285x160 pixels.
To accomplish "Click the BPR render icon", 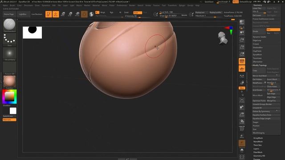I will click(242, 22).
